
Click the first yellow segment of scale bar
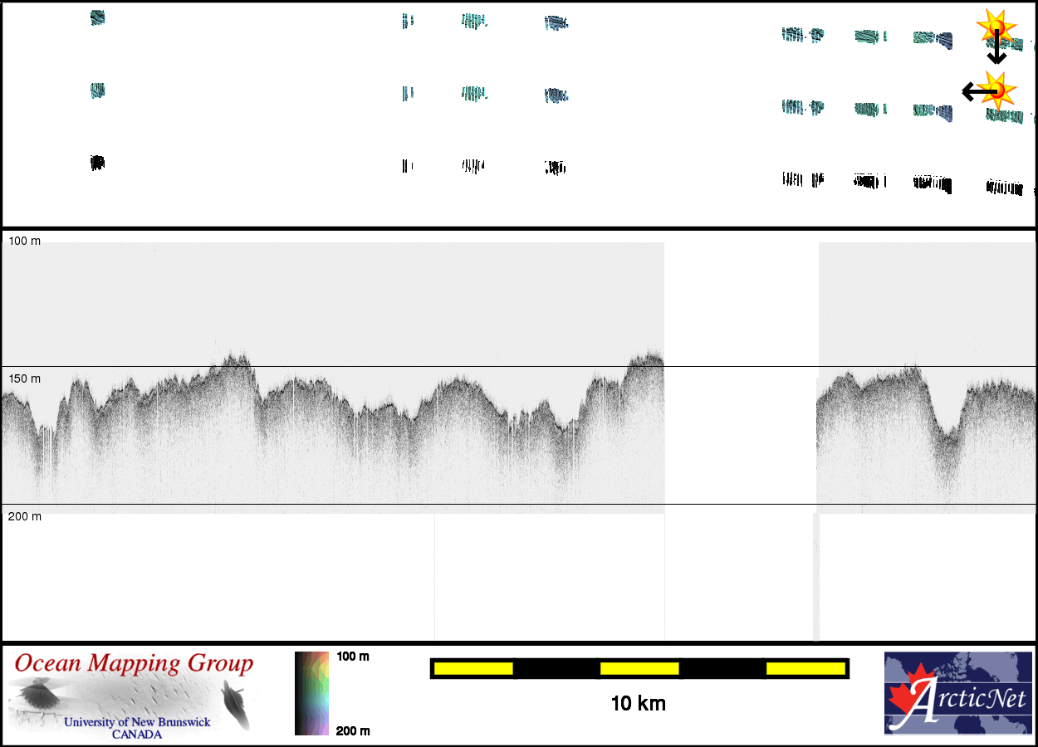click(x=472, y=668)
